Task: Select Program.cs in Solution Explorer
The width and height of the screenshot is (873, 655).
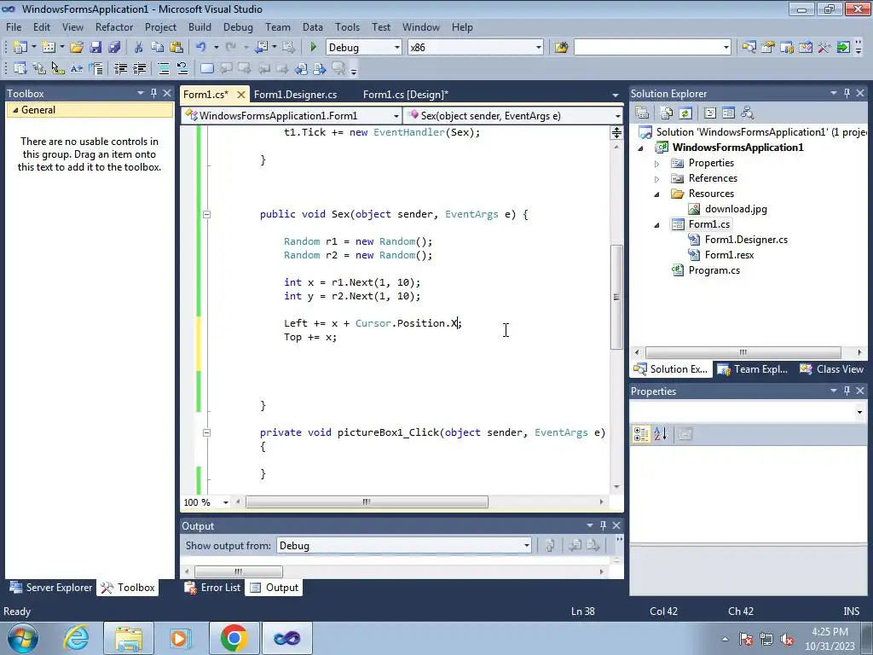Action: [714, 270]
